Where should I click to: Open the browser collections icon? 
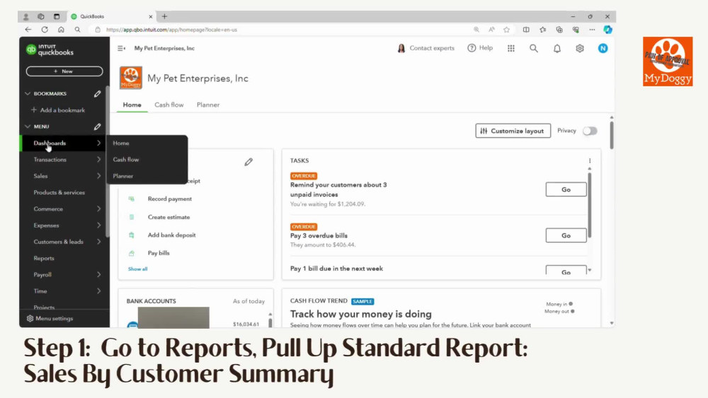point(559,30)
